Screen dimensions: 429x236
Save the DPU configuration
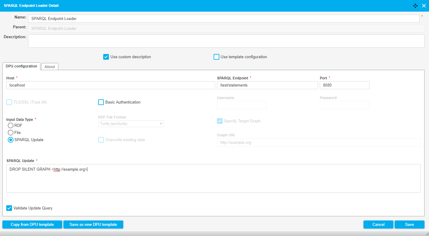[x=409, y=225]
